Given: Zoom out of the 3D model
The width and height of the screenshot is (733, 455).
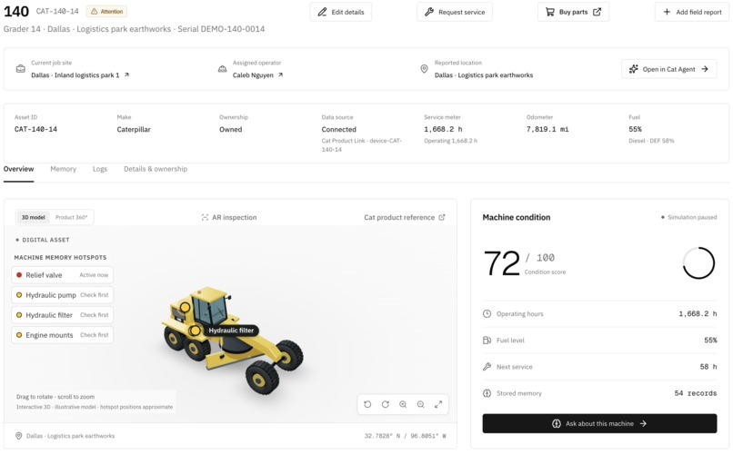Looking at the screenshot, I should click(x=421, y=405).
